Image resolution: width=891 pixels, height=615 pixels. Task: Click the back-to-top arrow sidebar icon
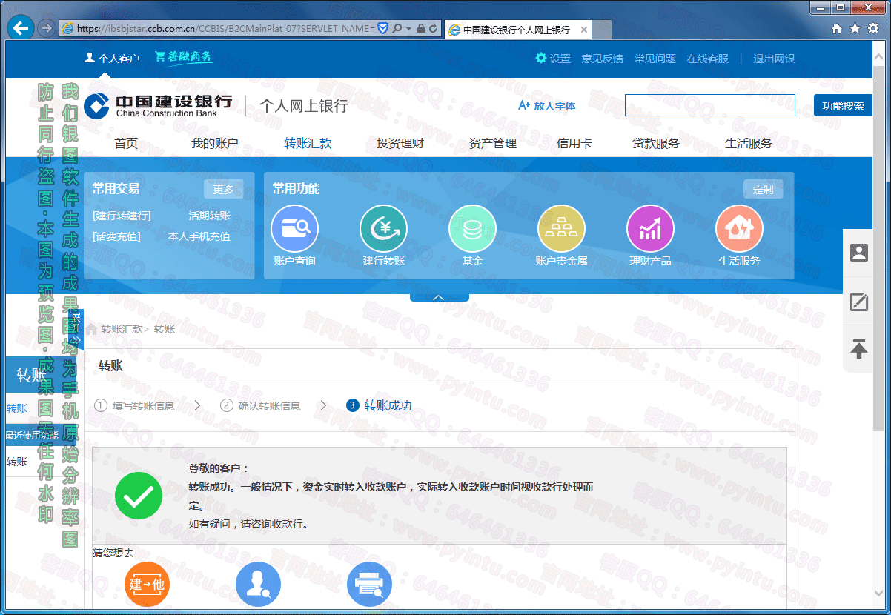(x=859, y=348)
